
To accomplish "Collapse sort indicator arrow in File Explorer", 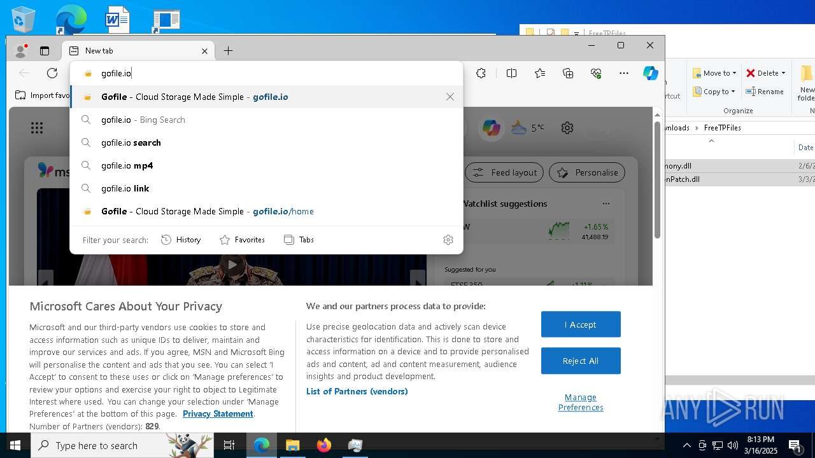I will tap(711, 141).
